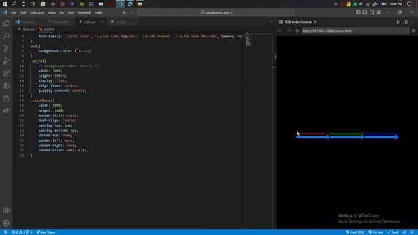Screen dimensions: 418x235
Task: Open the preview browser hamburger menu
Action: click(413, 31)
